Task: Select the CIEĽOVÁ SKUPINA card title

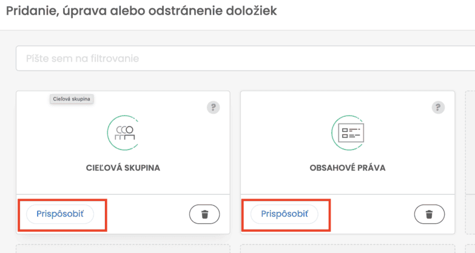Action: pyautogui.click(x=123, y=168)
